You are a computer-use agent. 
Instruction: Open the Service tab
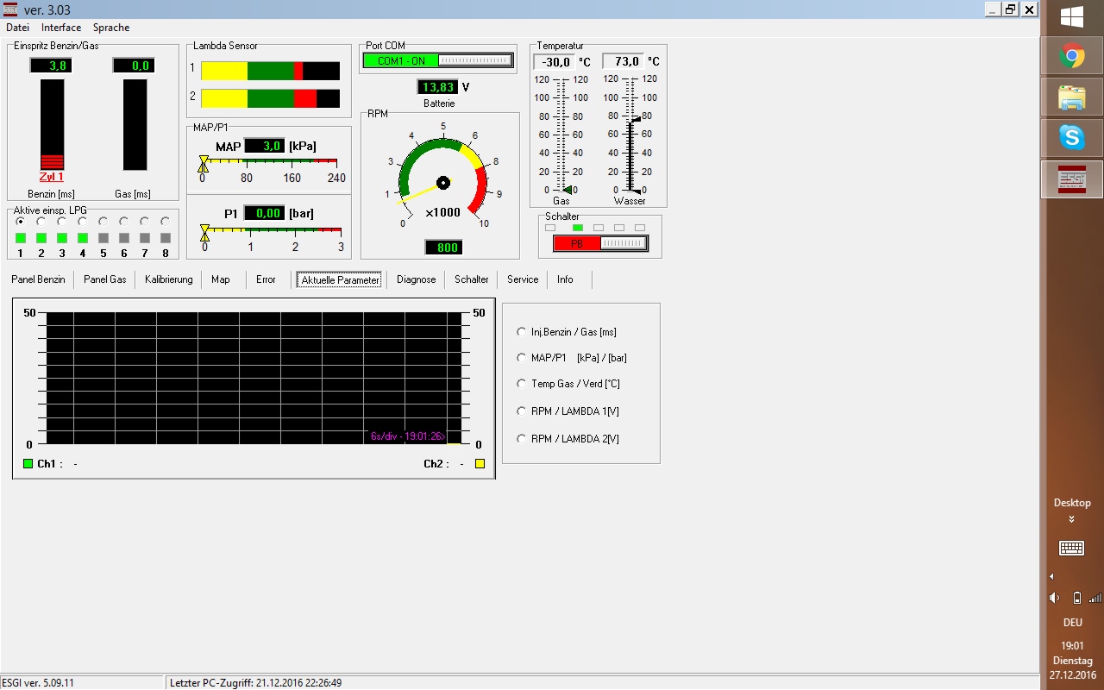coord(523,279)
